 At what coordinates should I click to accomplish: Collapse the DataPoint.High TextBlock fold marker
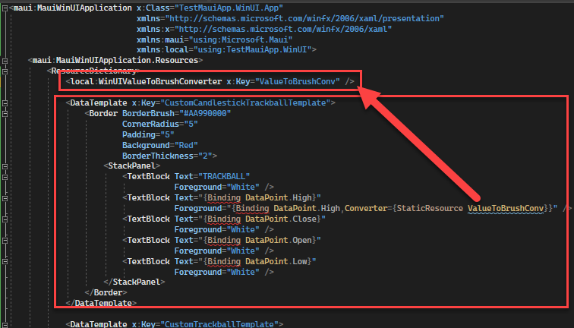6,197
